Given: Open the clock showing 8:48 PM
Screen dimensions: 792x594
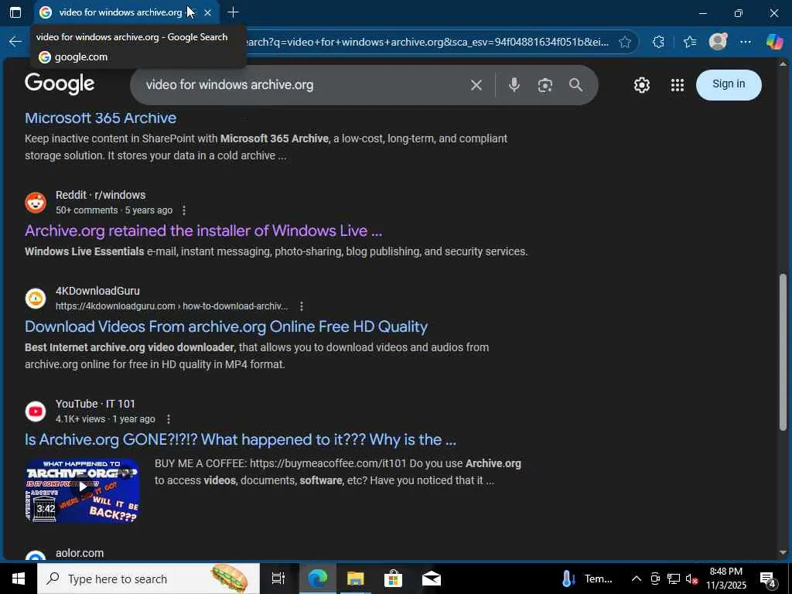Looking at the screenshot, I should [726, 579].
